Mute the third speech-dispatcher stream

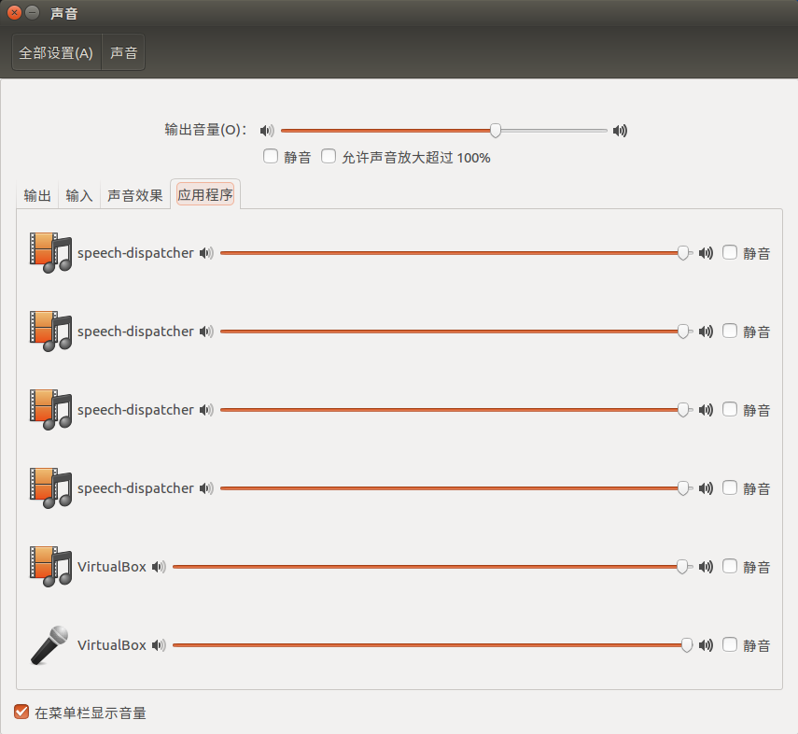tap(730, 409)
